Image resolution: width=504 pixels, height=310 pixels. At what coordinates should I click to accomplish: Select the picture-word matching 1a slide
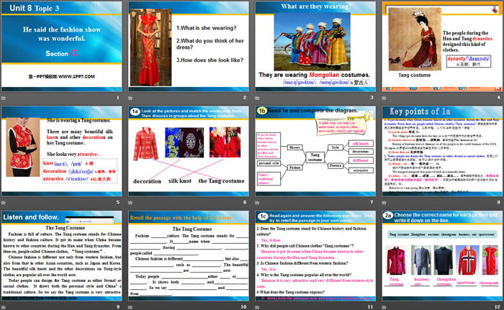pos(187,150)
